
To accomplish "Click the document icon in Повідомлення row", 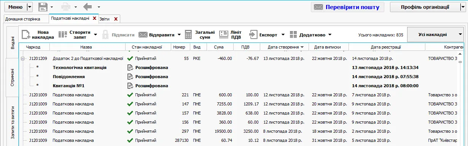I will (130, 77).
